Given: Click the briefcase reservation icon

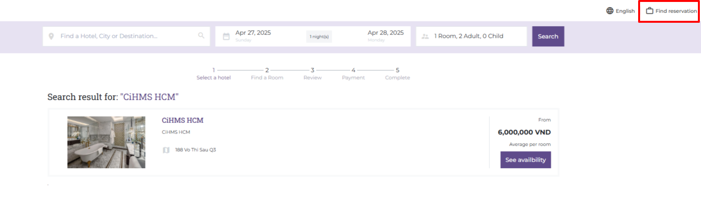Looking at the screenshot, I should pos(650,11).
